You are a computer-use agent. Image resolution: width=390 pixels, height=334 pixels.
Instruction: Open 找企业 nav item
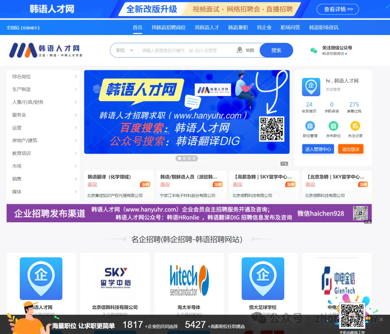pos(264,27)
